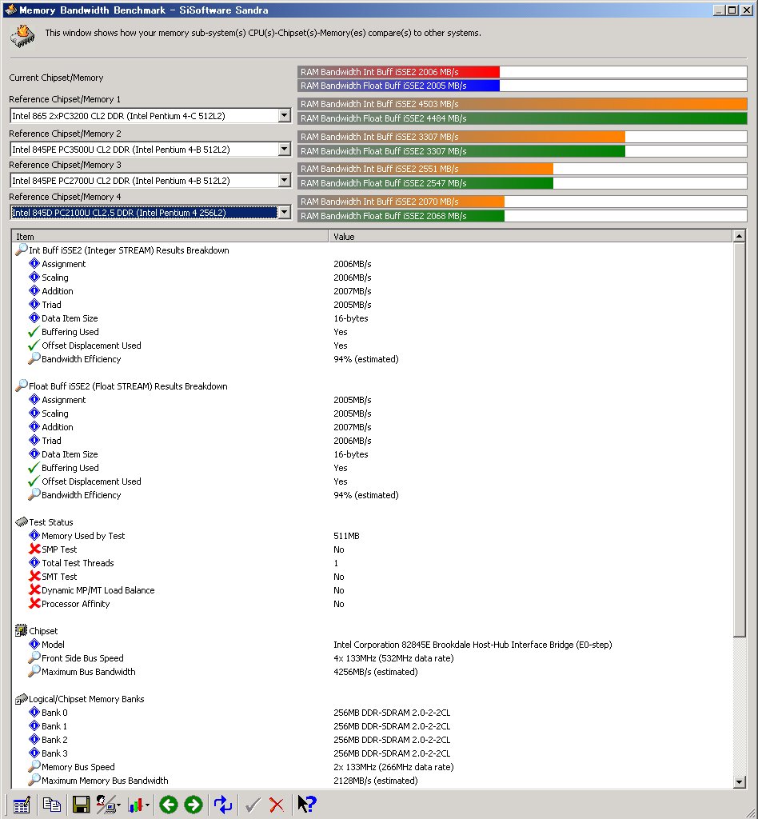Click magnifier icon beside Memory Bus Speed
This screenshot has height=819, width=758.
pyautogui.click(x=34, y=766)
